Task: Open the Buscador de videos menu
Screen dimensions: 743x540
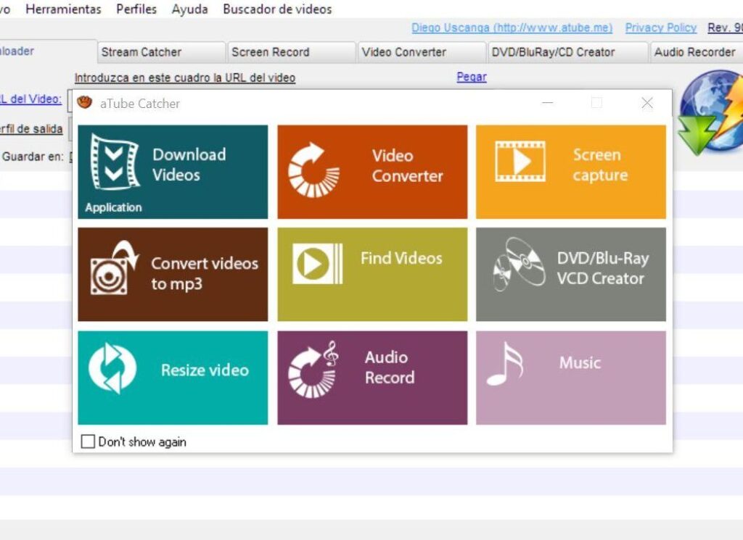Action: click(277, 9)
